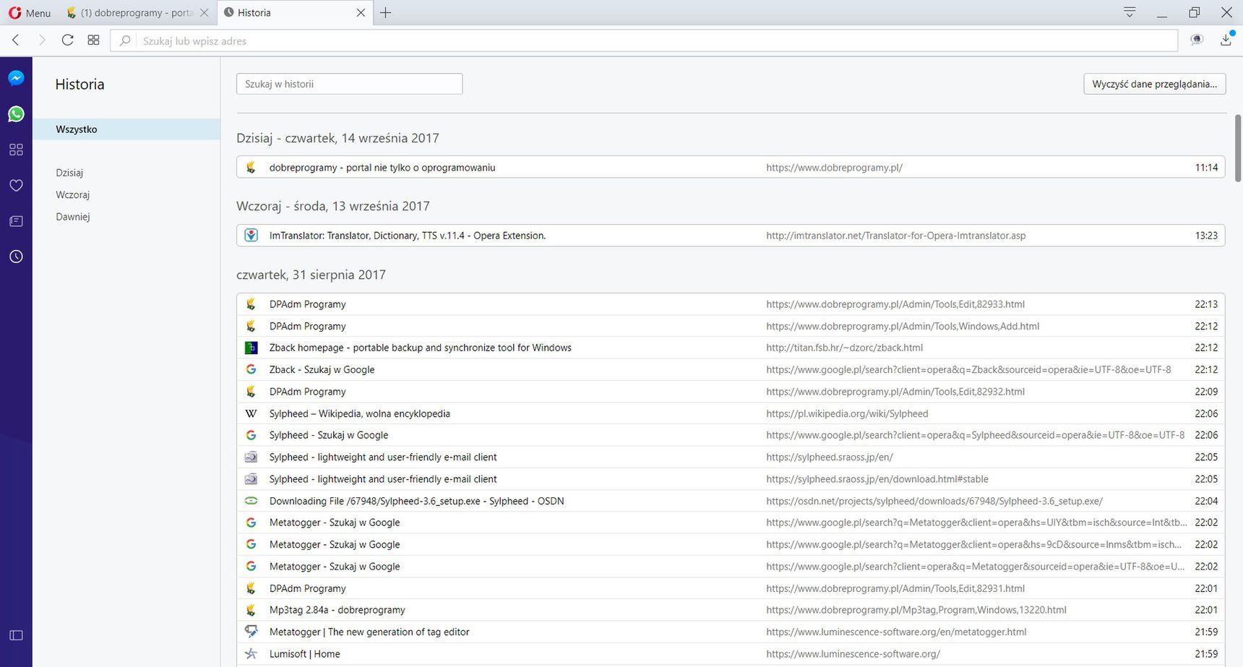The image size is (1243, 667).
Task: Open dobreprogramy portal history entry
Action: (731, 167)
